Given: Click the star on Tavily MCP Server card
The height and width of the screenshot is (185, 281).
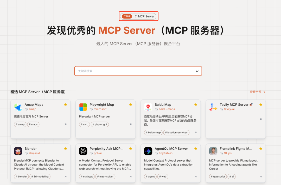Looking at the screenshot, I should point(261,105).
